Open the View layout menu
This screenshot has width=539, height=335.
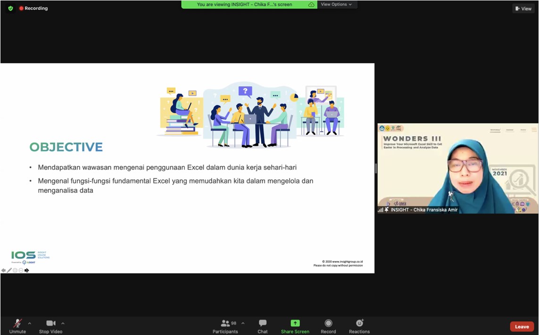[523, 8]
